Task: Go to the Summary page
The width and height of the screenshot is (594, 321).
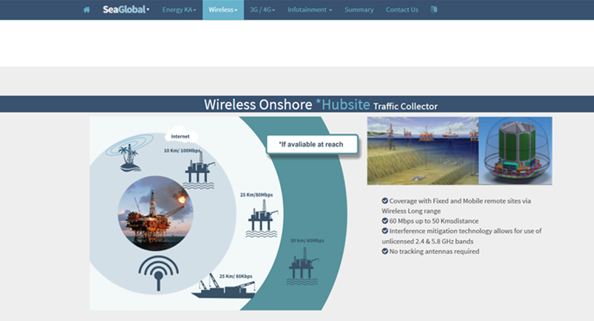Action: pos(359,10)
